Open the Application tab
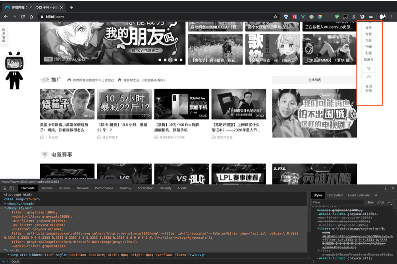Screen dimensions: 397x264 pos(145,188)
